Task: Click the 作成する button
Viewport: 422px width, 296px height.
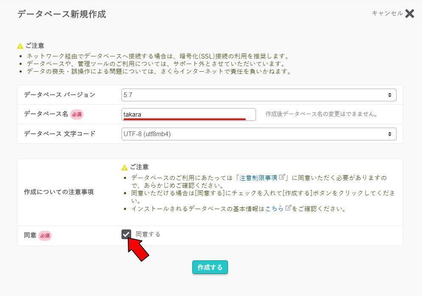Action: coord(210,267)
